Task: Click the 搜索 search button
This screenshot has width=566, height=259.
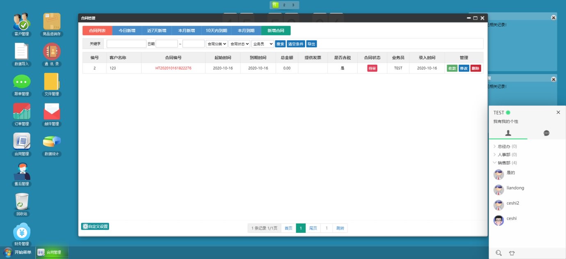Action: point(280,44)
